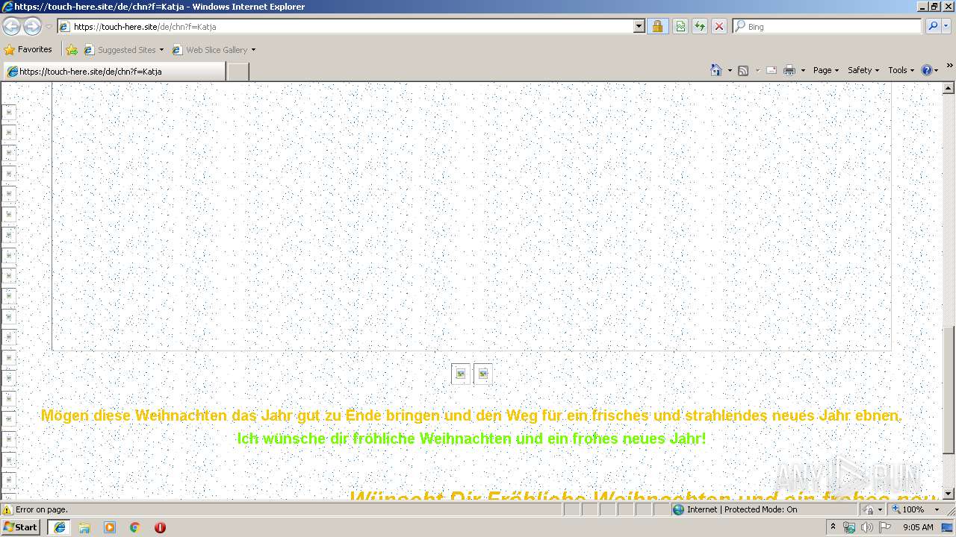The width and height of the screenshot is (956, 537).
Task: Click the browser Back button
Action: [11, 27]
